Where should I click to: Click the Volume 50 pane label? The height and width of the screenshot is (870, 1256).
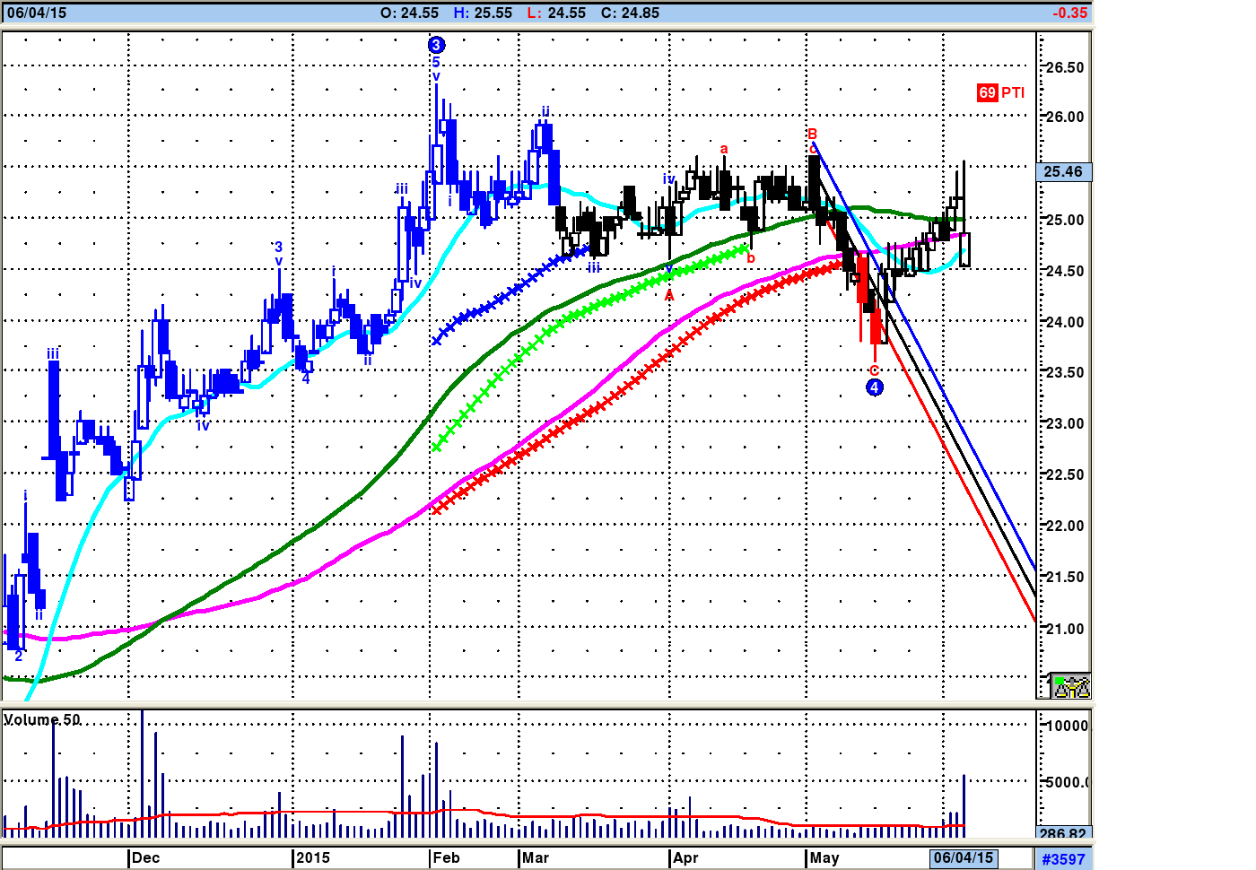[x=42, y=720]
